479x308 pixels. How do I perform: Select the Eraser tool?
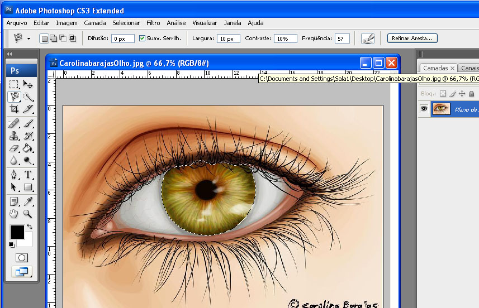pos(14,148)
